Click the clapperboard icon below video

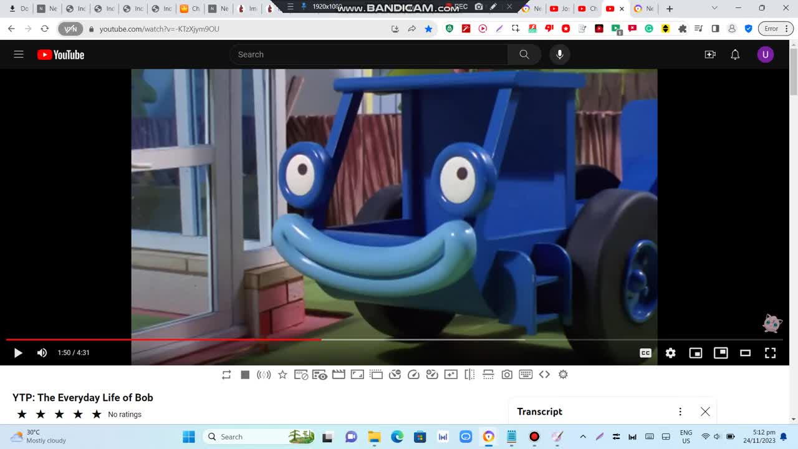click(339, 375)
